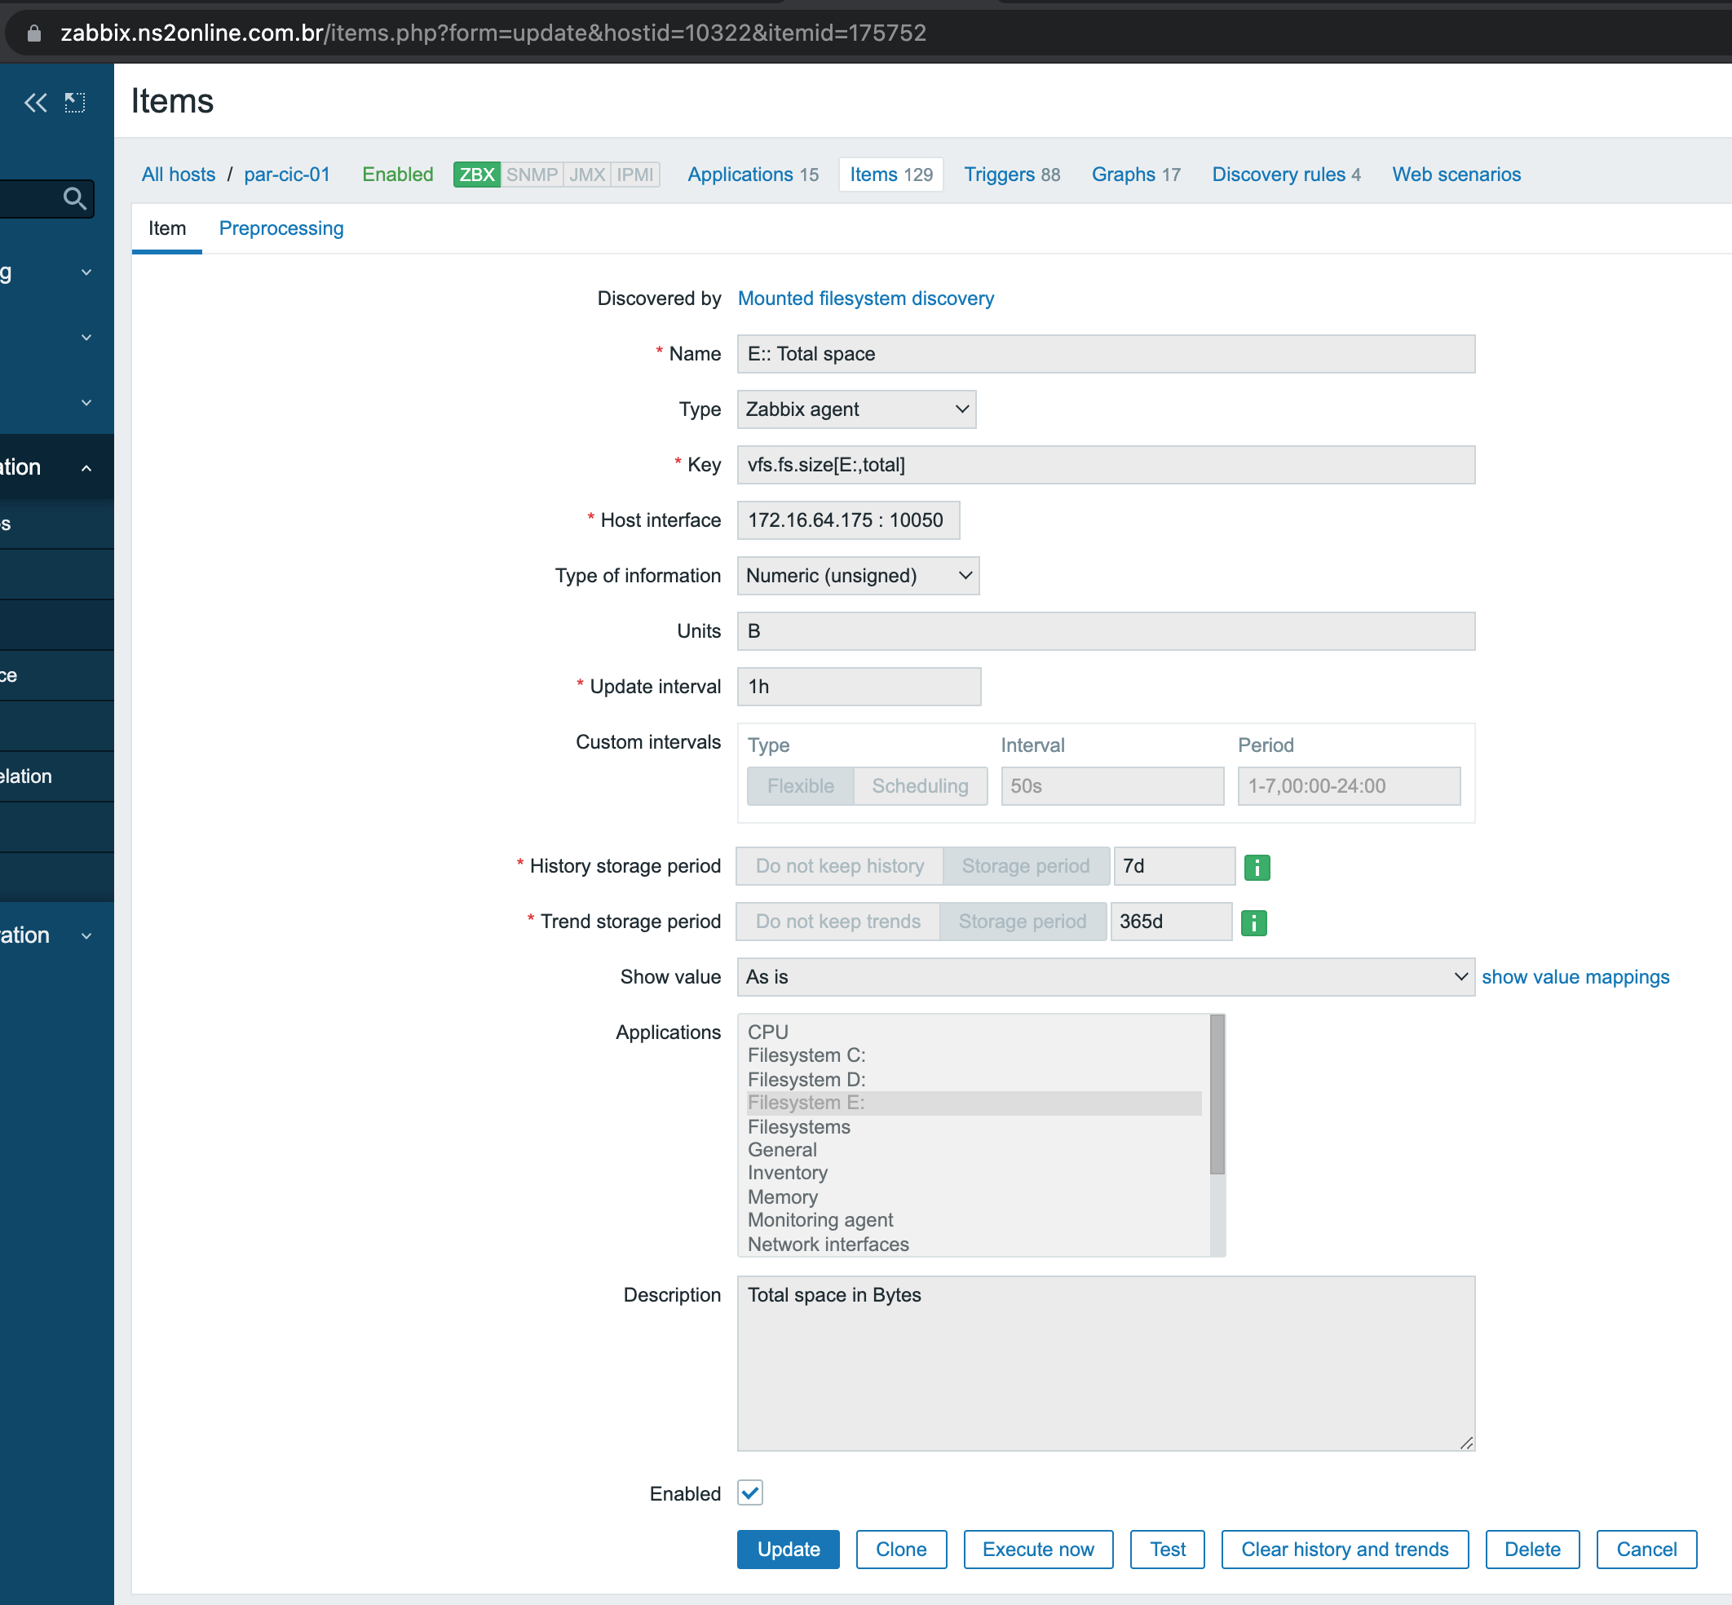Click the Delete button
This screenshot has height=1605, width=1732.
1532,1550
